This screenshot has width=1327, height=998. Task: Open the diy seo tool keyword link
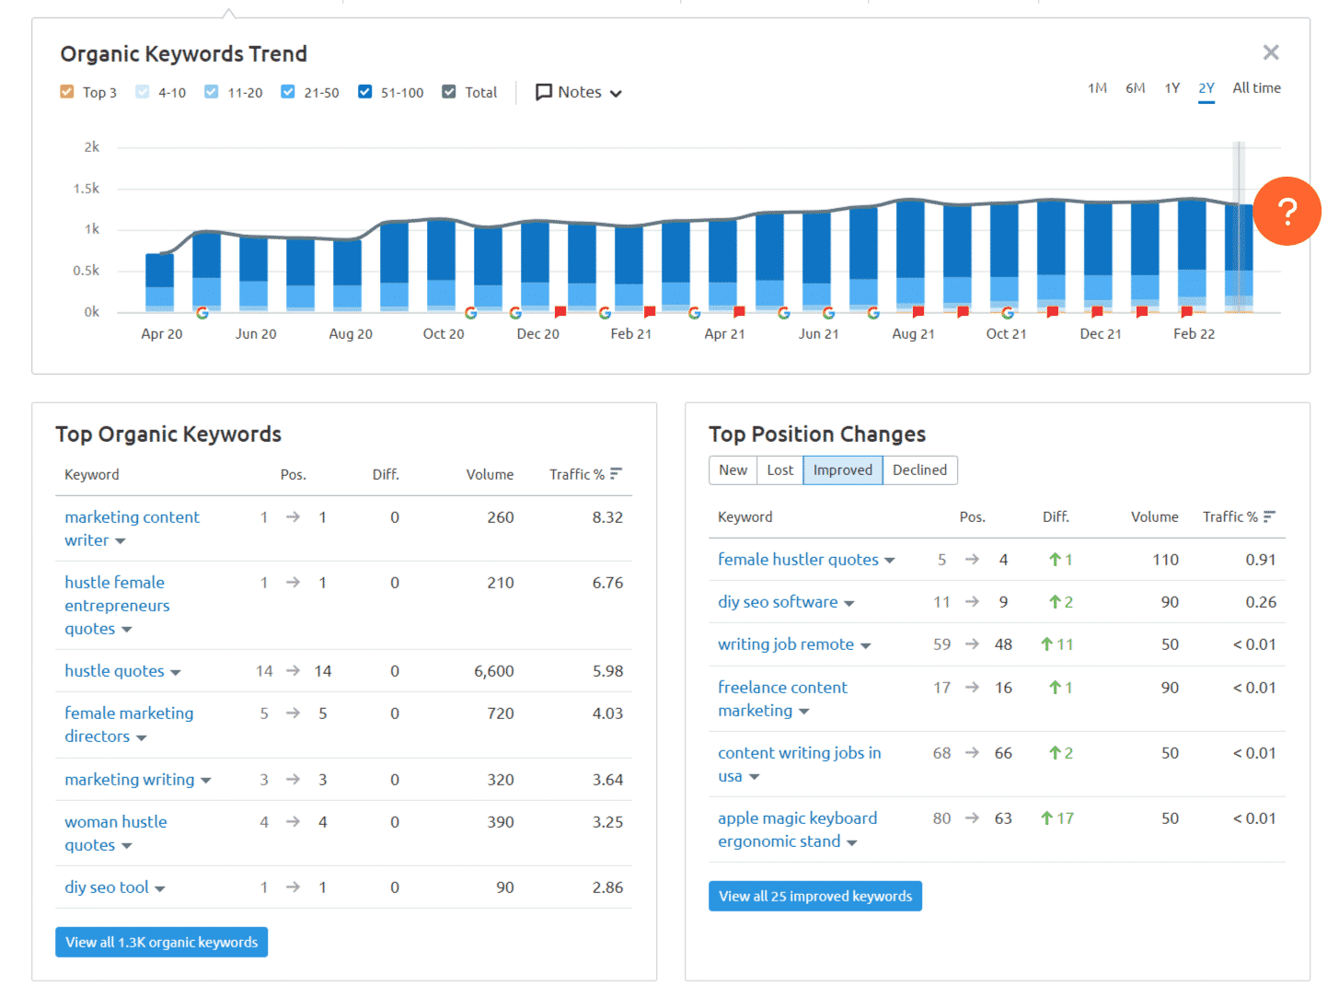pyautogui.click(x=106, y=888)
